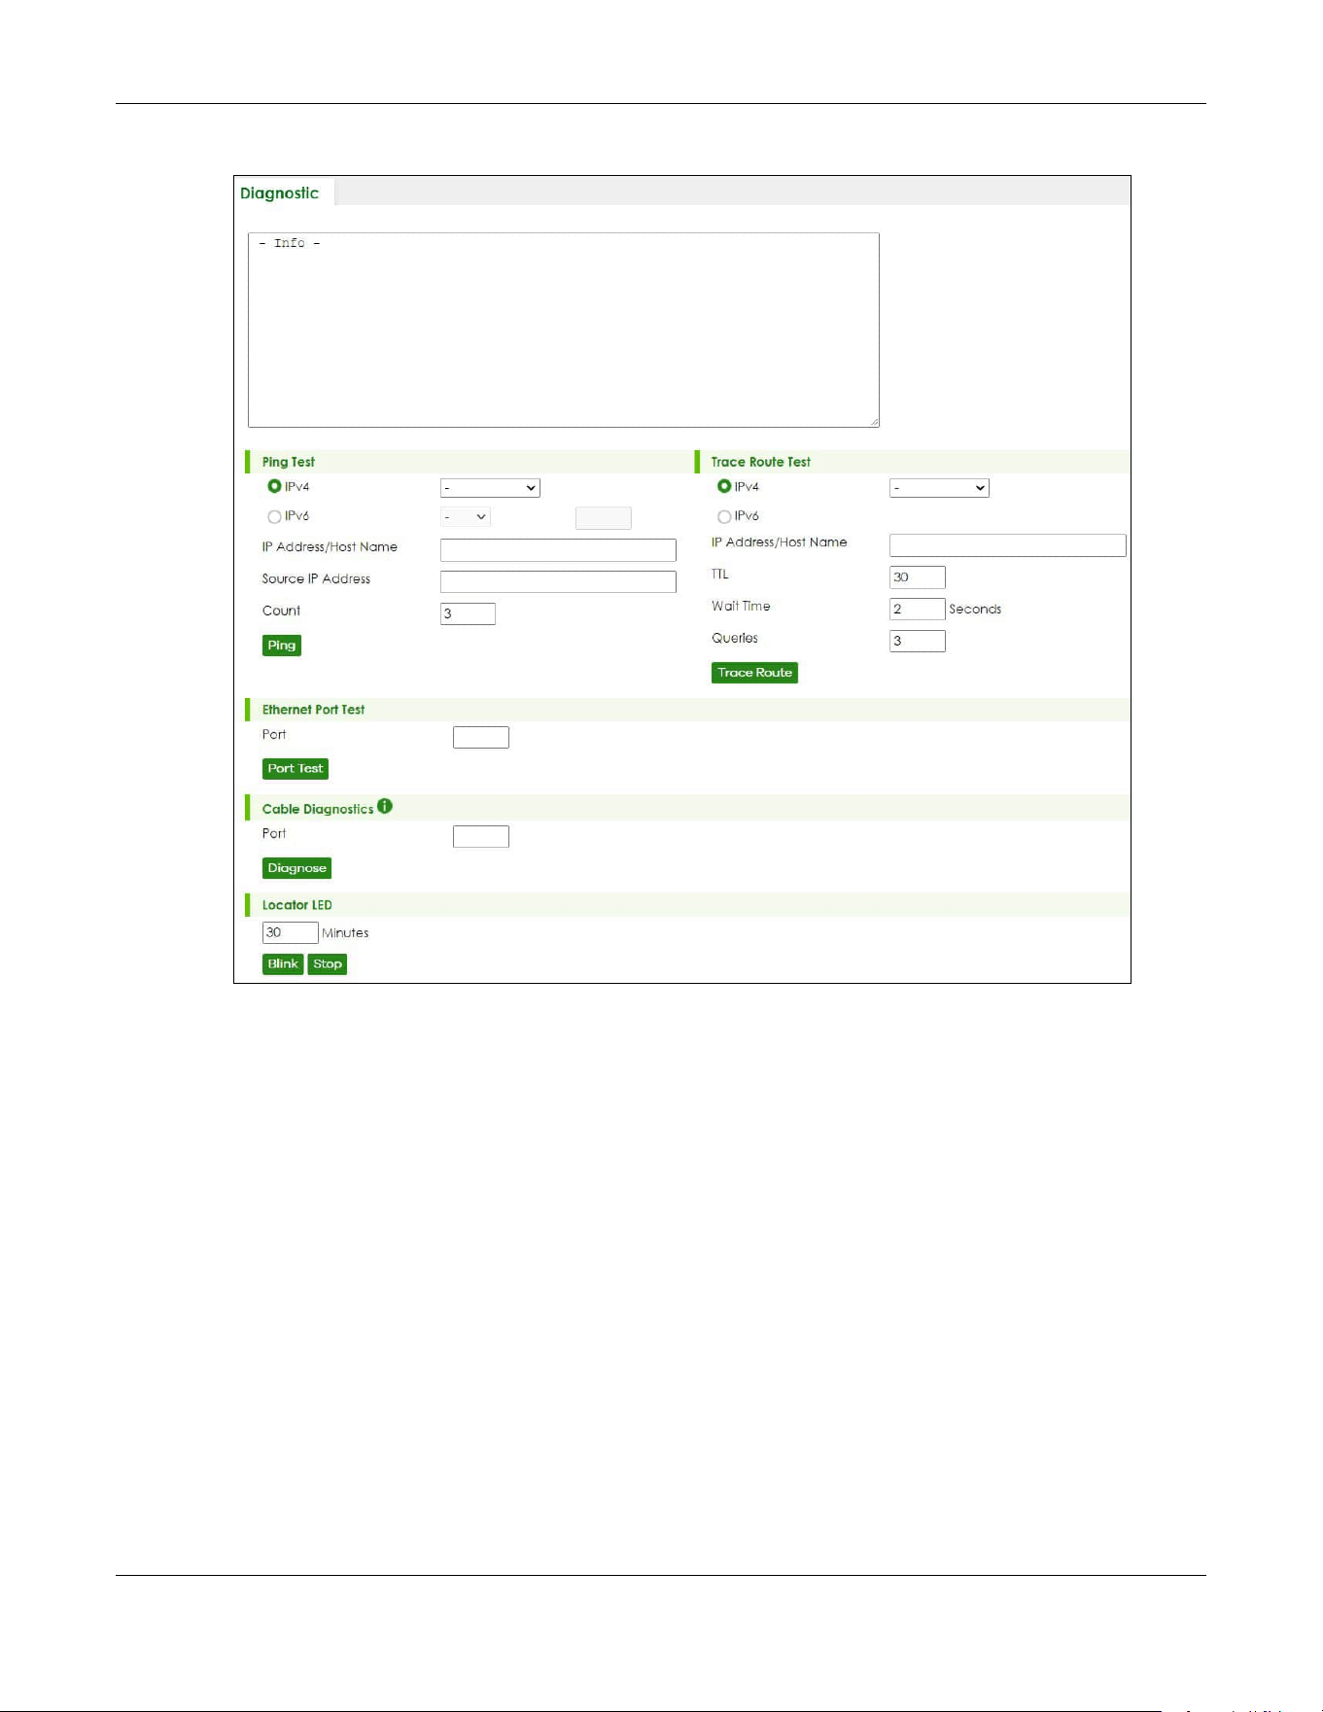Open Ping Test IPv6 dropdown

pos(466,517)
